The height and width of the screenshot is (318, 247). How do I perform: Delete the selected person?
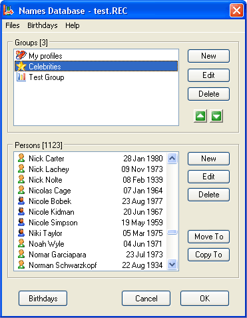point(208,195)
